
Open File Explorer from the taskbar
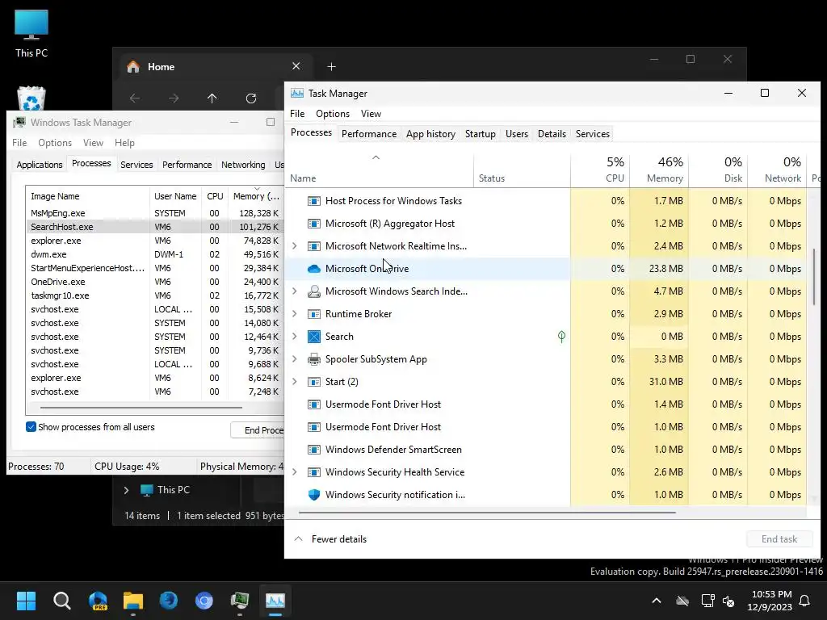pyautogui.click(x=133, y=601)
